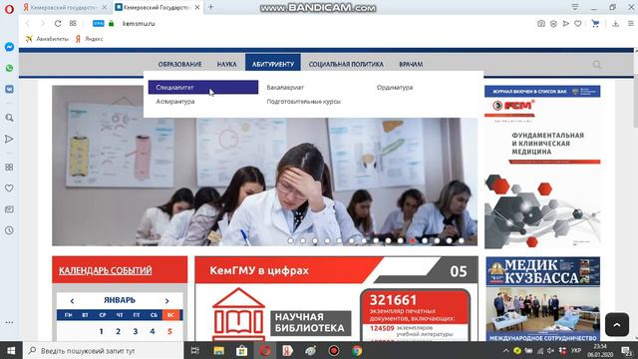Open Microsoft Store from taskbar

241,350
